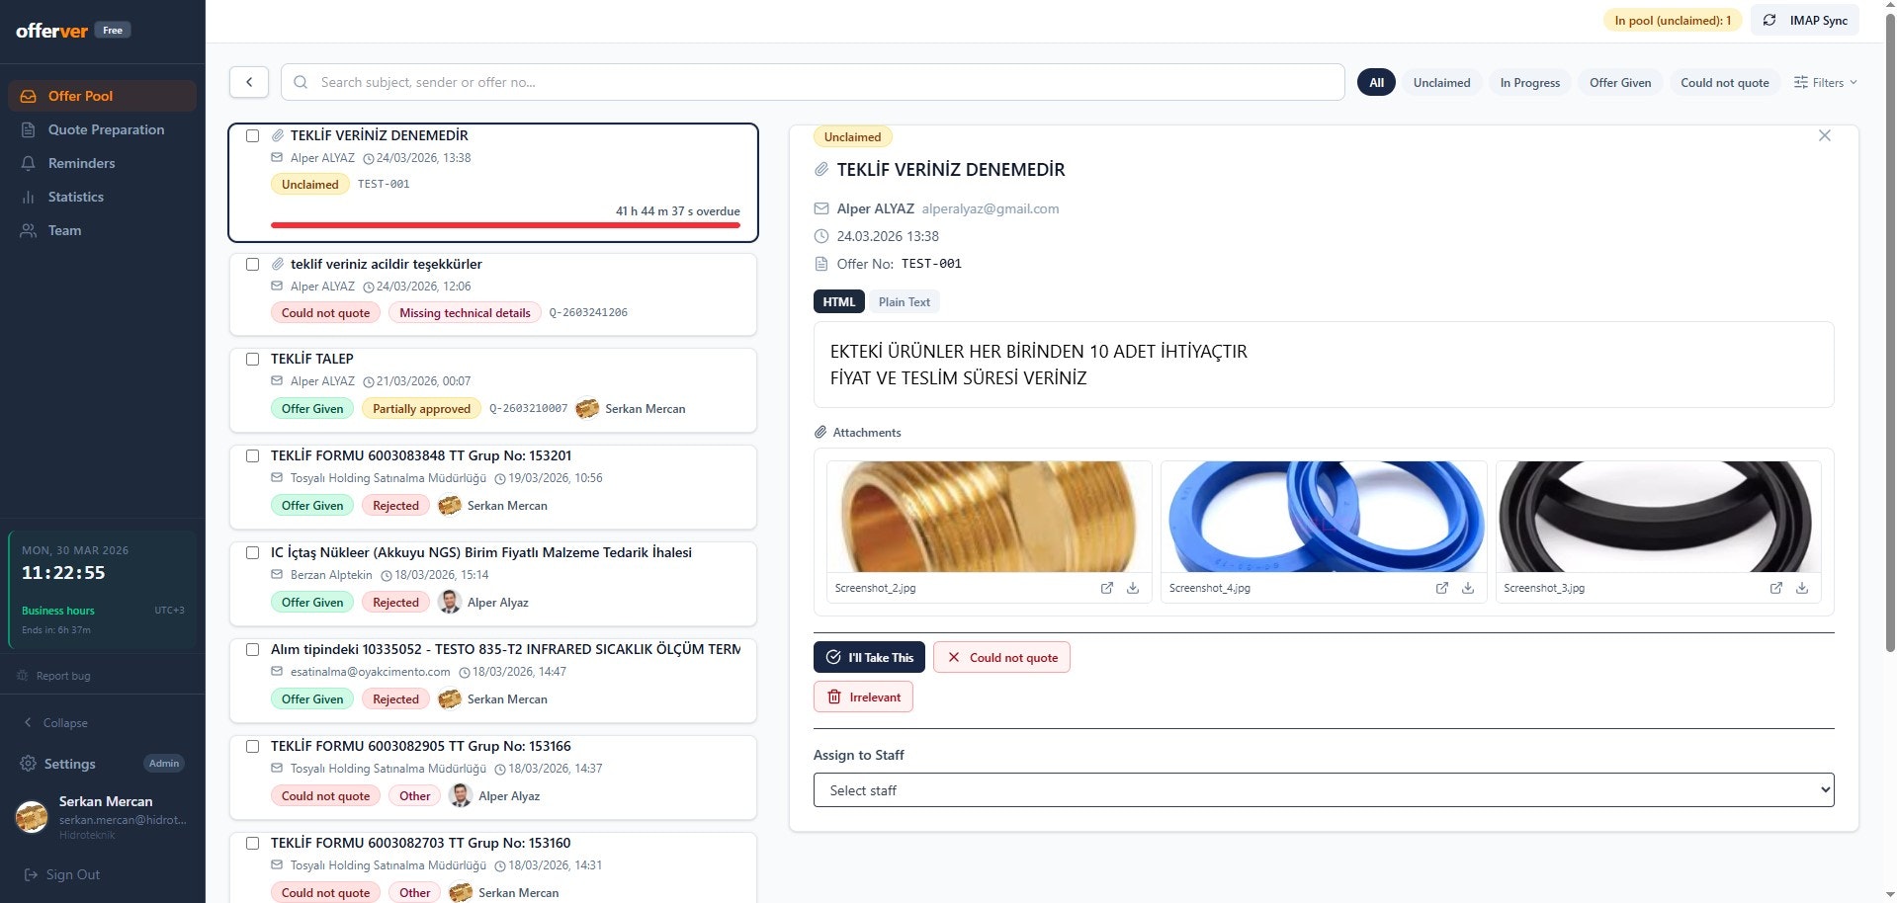Open the black seal thumbnail Screenshot_3
This screenshot has height=903, width=1897.
point(1658,516)
